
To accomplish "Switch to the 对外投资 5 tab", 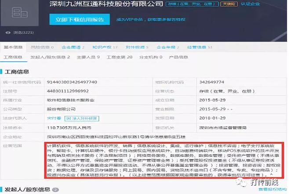I will (137, 47).
